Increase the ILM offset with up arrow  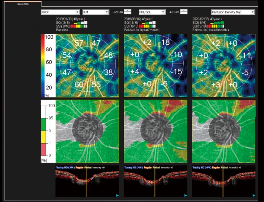128,11
